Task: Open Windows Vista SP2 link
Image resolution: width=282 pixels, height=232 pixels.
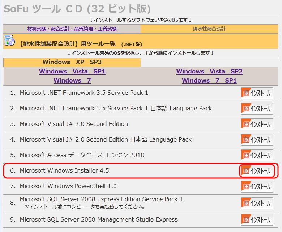Action: point(209,71)
